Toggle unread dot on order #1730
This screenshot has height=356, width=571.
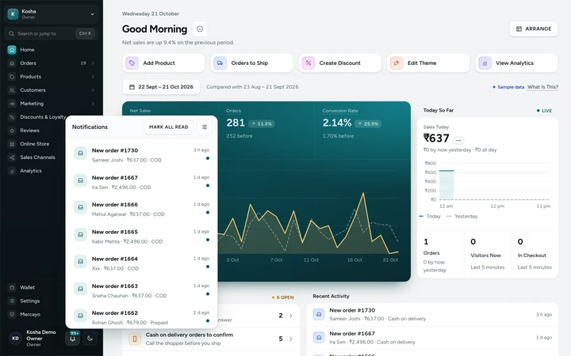click(208, 158)
